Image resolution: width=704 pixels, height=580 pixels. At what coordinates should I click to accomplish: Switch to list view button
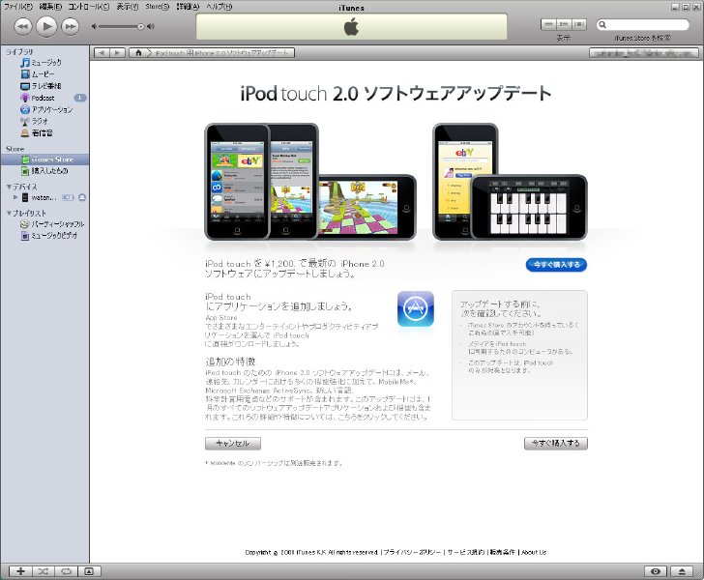click(x=548, y=25)
